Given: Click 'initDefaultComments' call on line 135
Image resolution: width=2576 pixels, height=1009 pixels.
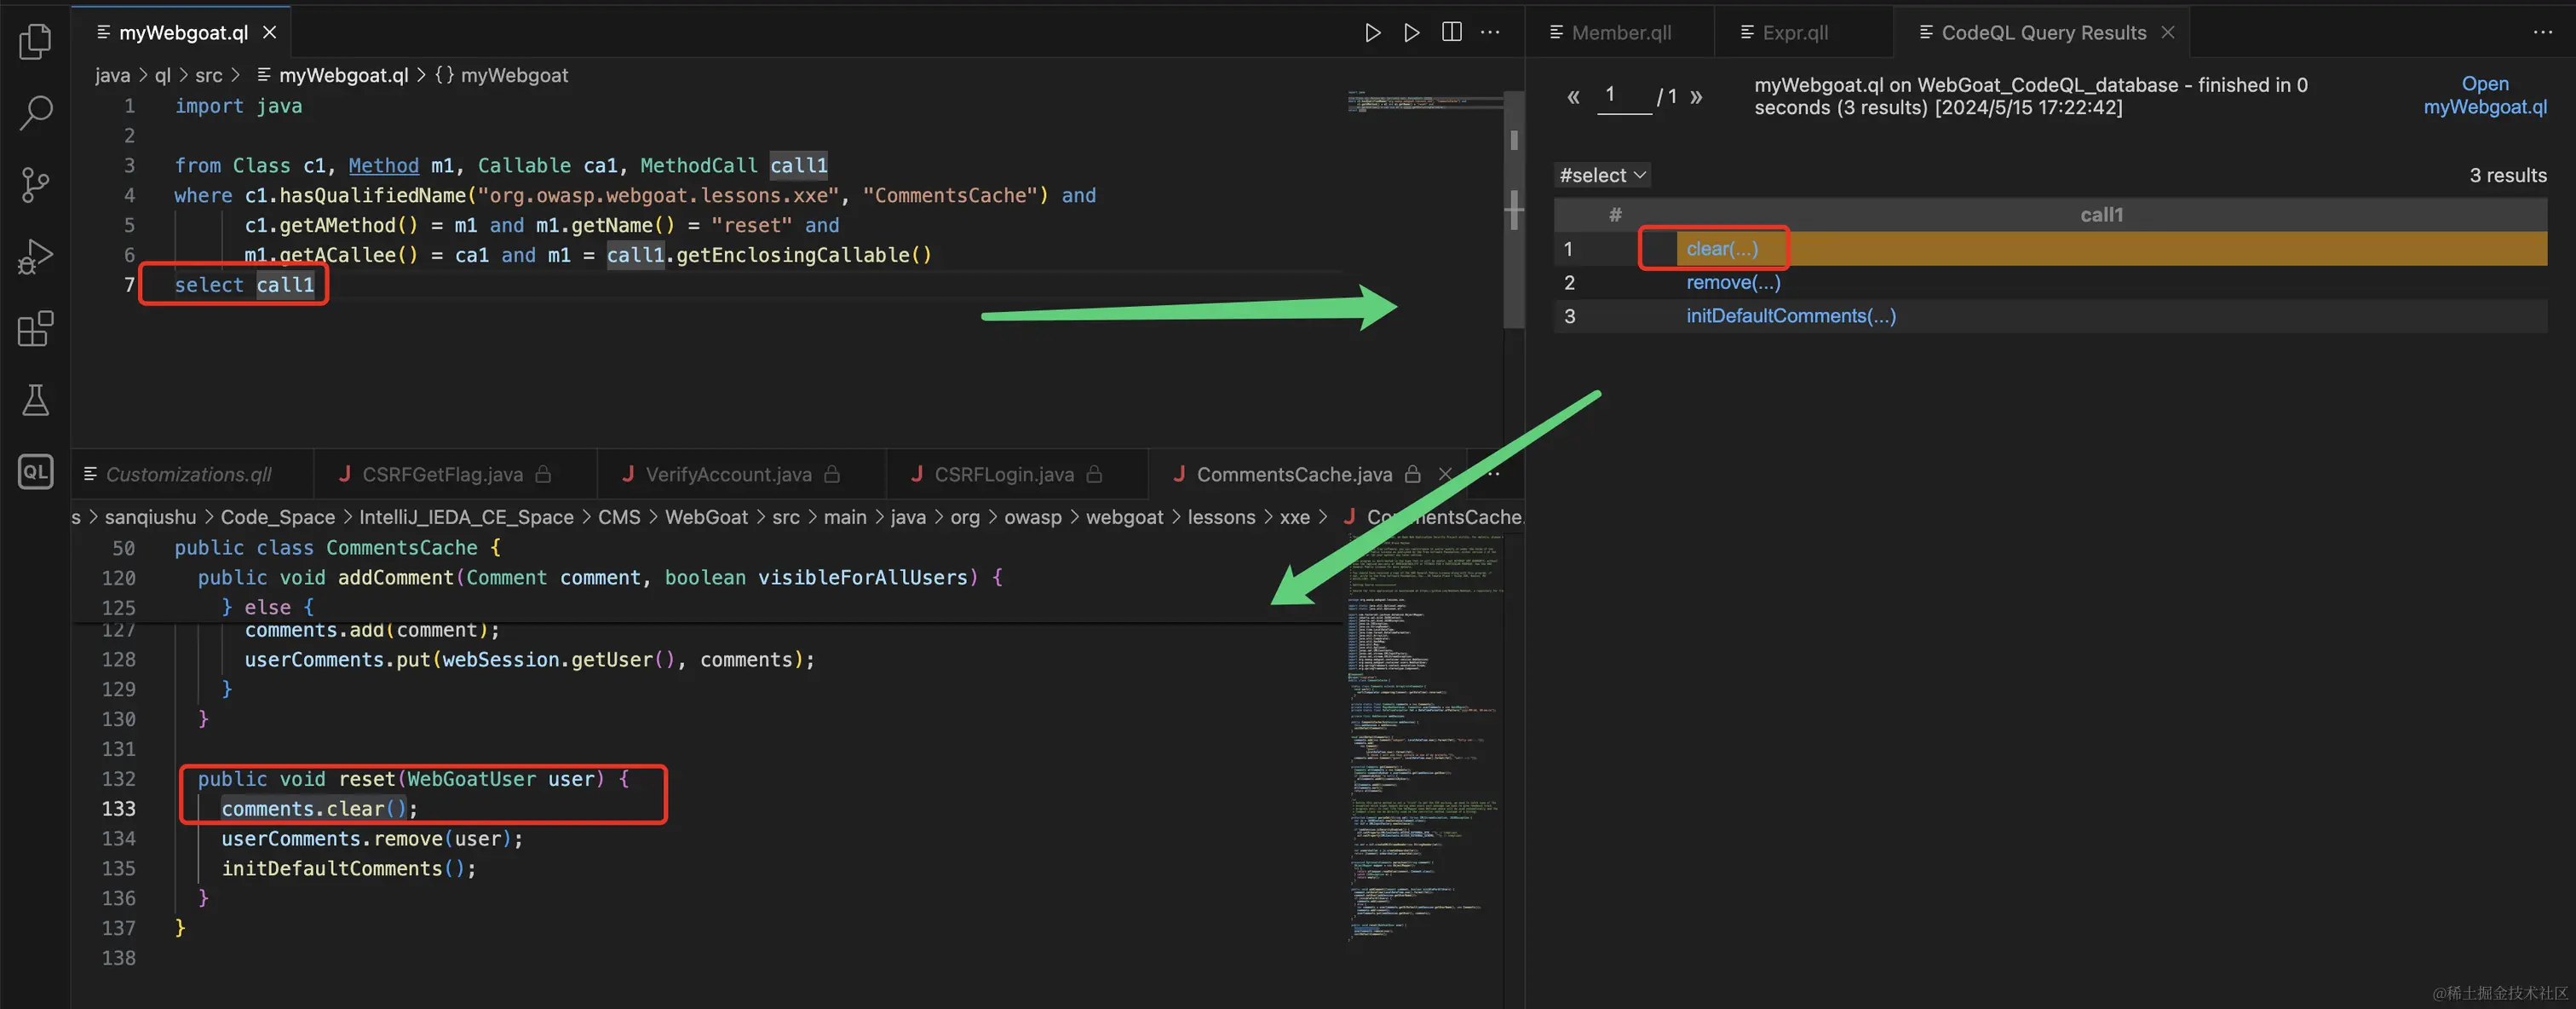Looking at the screenshot, I should [331, 868].
